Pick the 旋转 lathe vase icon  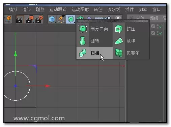[83, 41]
